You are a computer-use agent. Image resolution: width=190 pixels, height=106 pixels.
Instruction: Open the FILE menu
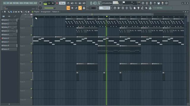tap(4, 3)
